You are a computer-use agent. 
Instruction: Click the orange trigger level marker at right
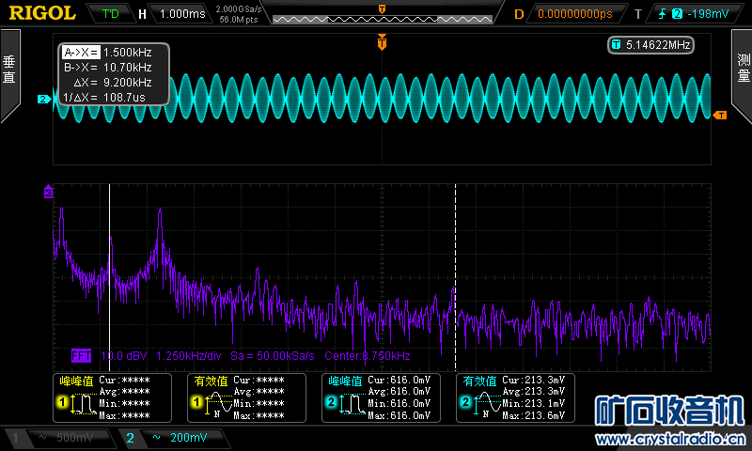point(720,115)
